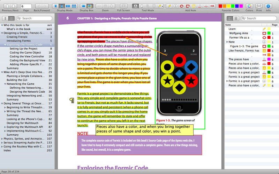Enter Full Screen mode
279x174 pixels.
coord(123,6)
